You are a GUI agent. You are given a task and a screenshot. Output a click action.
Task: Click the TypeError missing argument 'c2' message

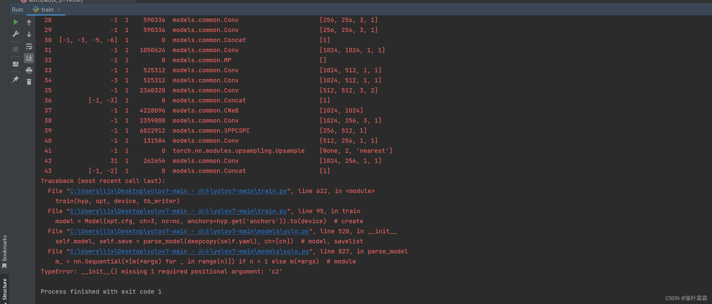tap(161, 271)
